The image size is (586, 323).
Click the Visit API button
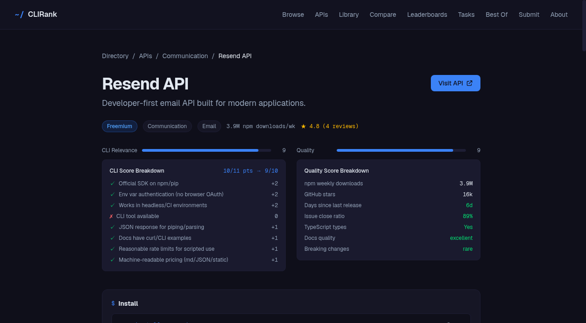[x=455, y=83]
